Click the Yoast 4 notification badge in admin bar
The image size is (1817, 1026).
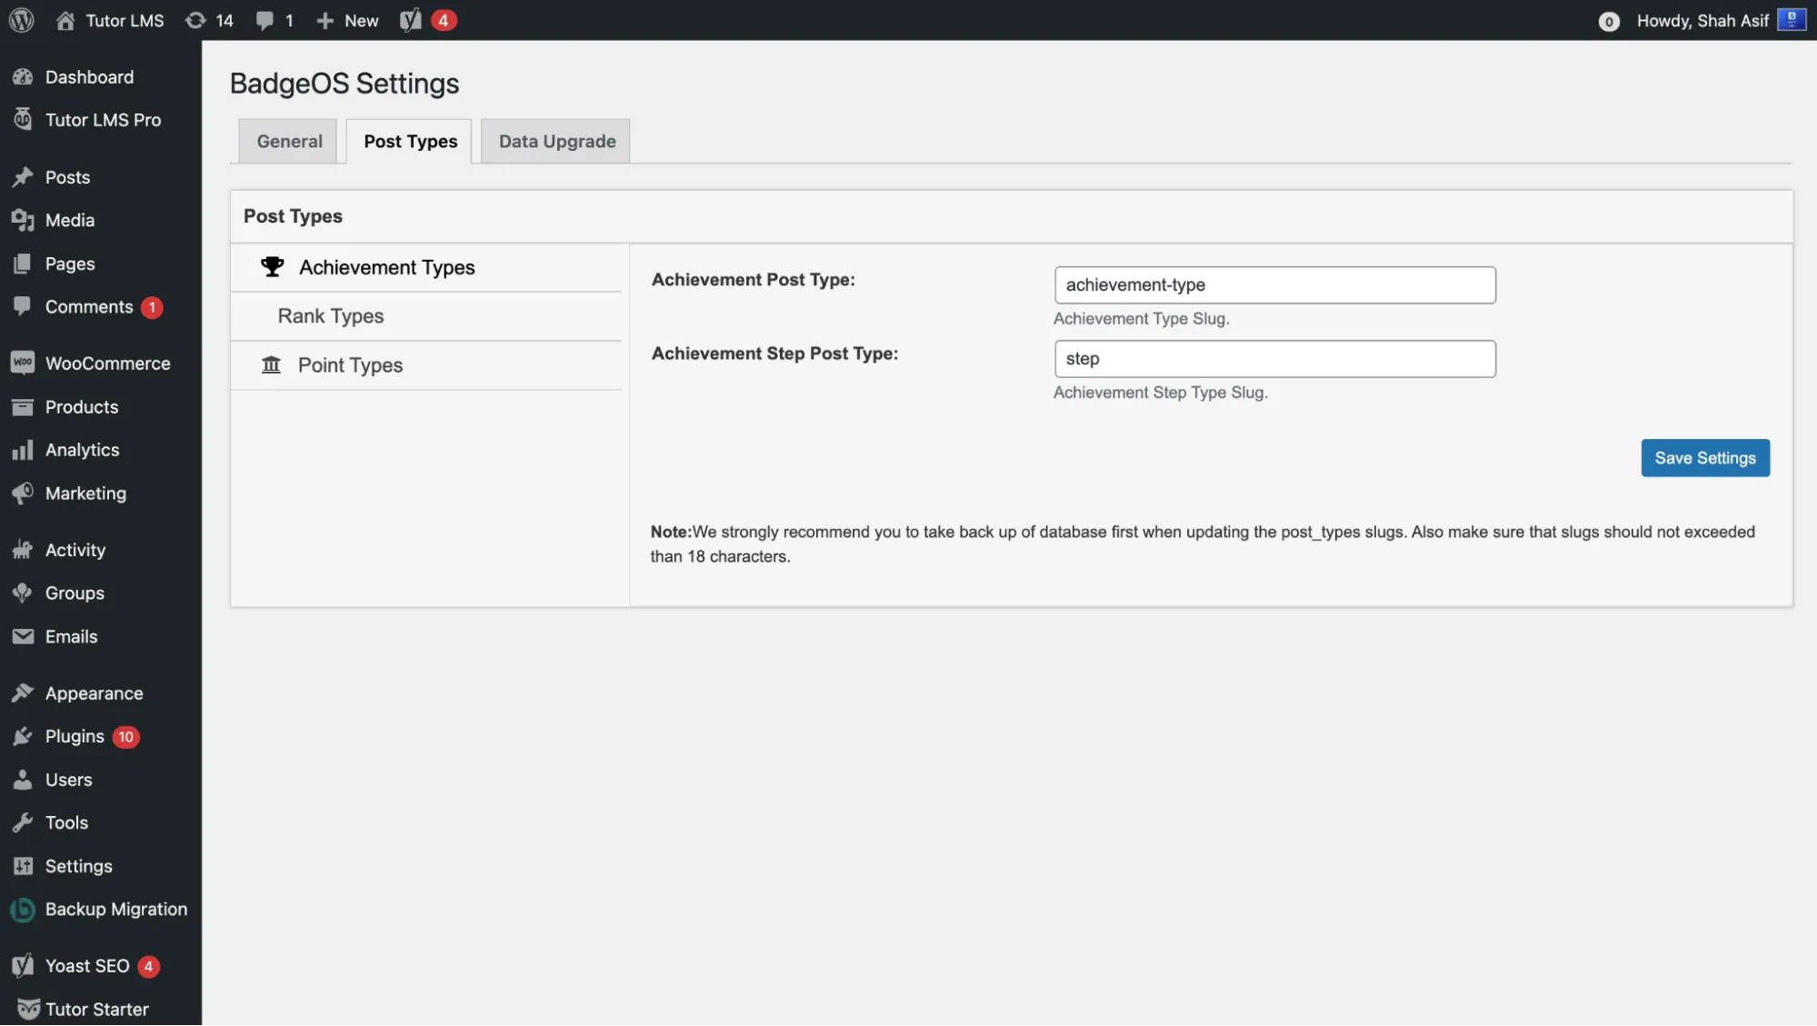tap(444, 20)
